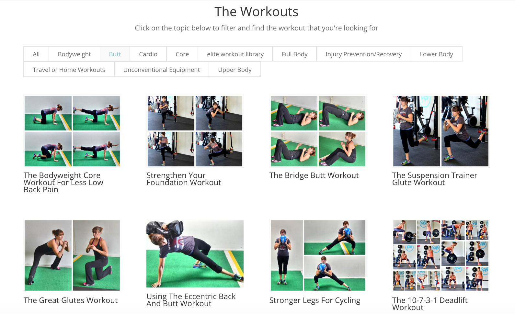The height and width of the screenshot is (314, 515).
Task: Choose the Core filter
Action: 182,54
